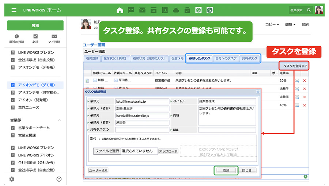Switch to 在席状況［検索］ tab
Image resolution: width=329 pixels, height=186 pixels.
click(x=115, y=59)
